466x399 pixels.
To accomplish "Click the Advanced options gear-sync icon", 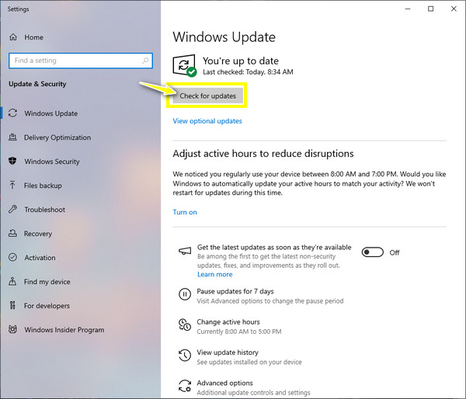I will (185, 386).
